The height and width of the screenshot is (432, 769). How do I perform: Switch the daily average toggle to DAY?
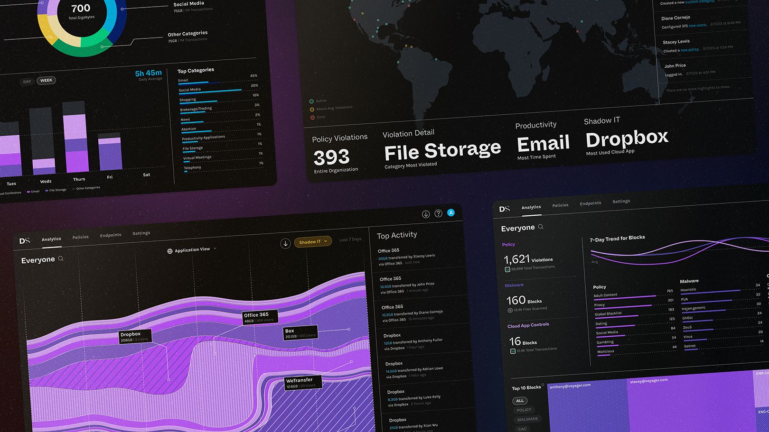(27, 81)
